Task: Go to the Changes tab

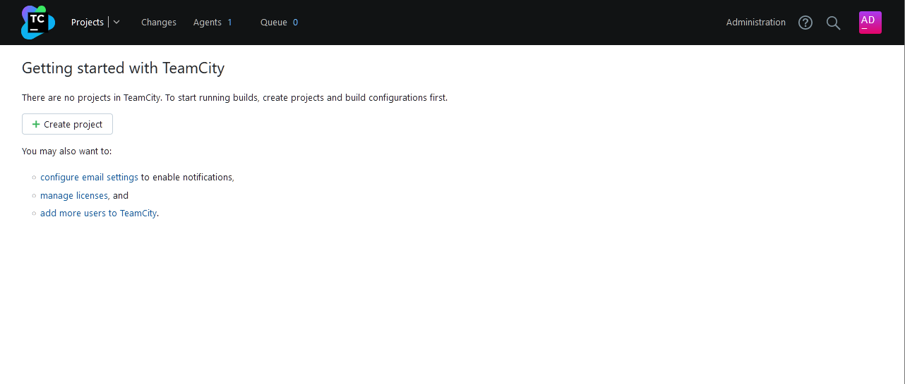Action: (159, 23)
